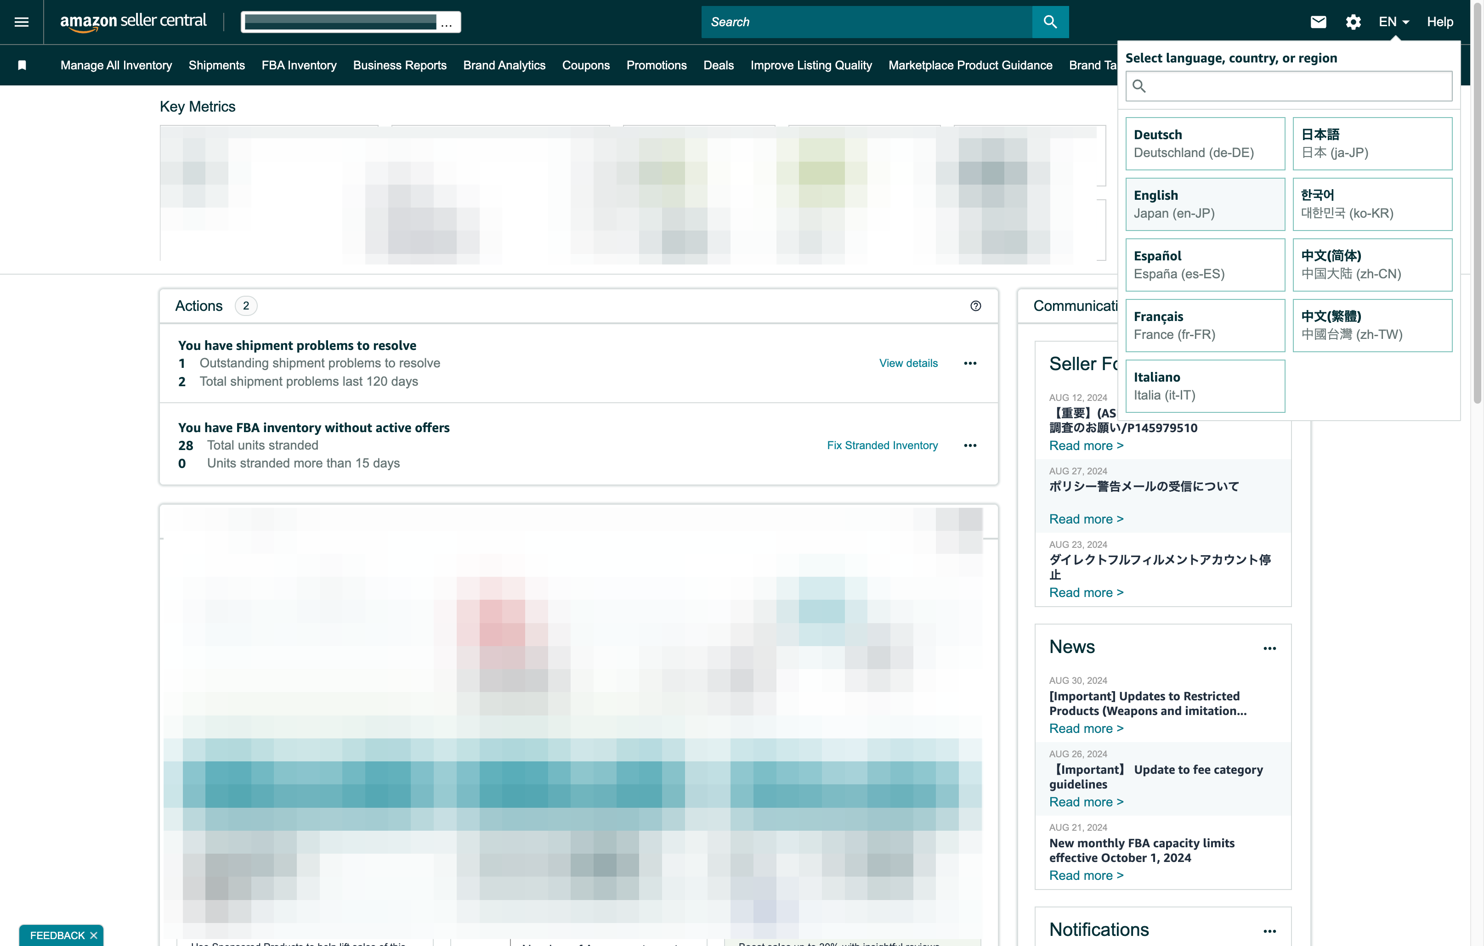Click the language search input field
The width and height of the screenshot is (1484, 946).
pyautogui.click(x=1289, y=86)
